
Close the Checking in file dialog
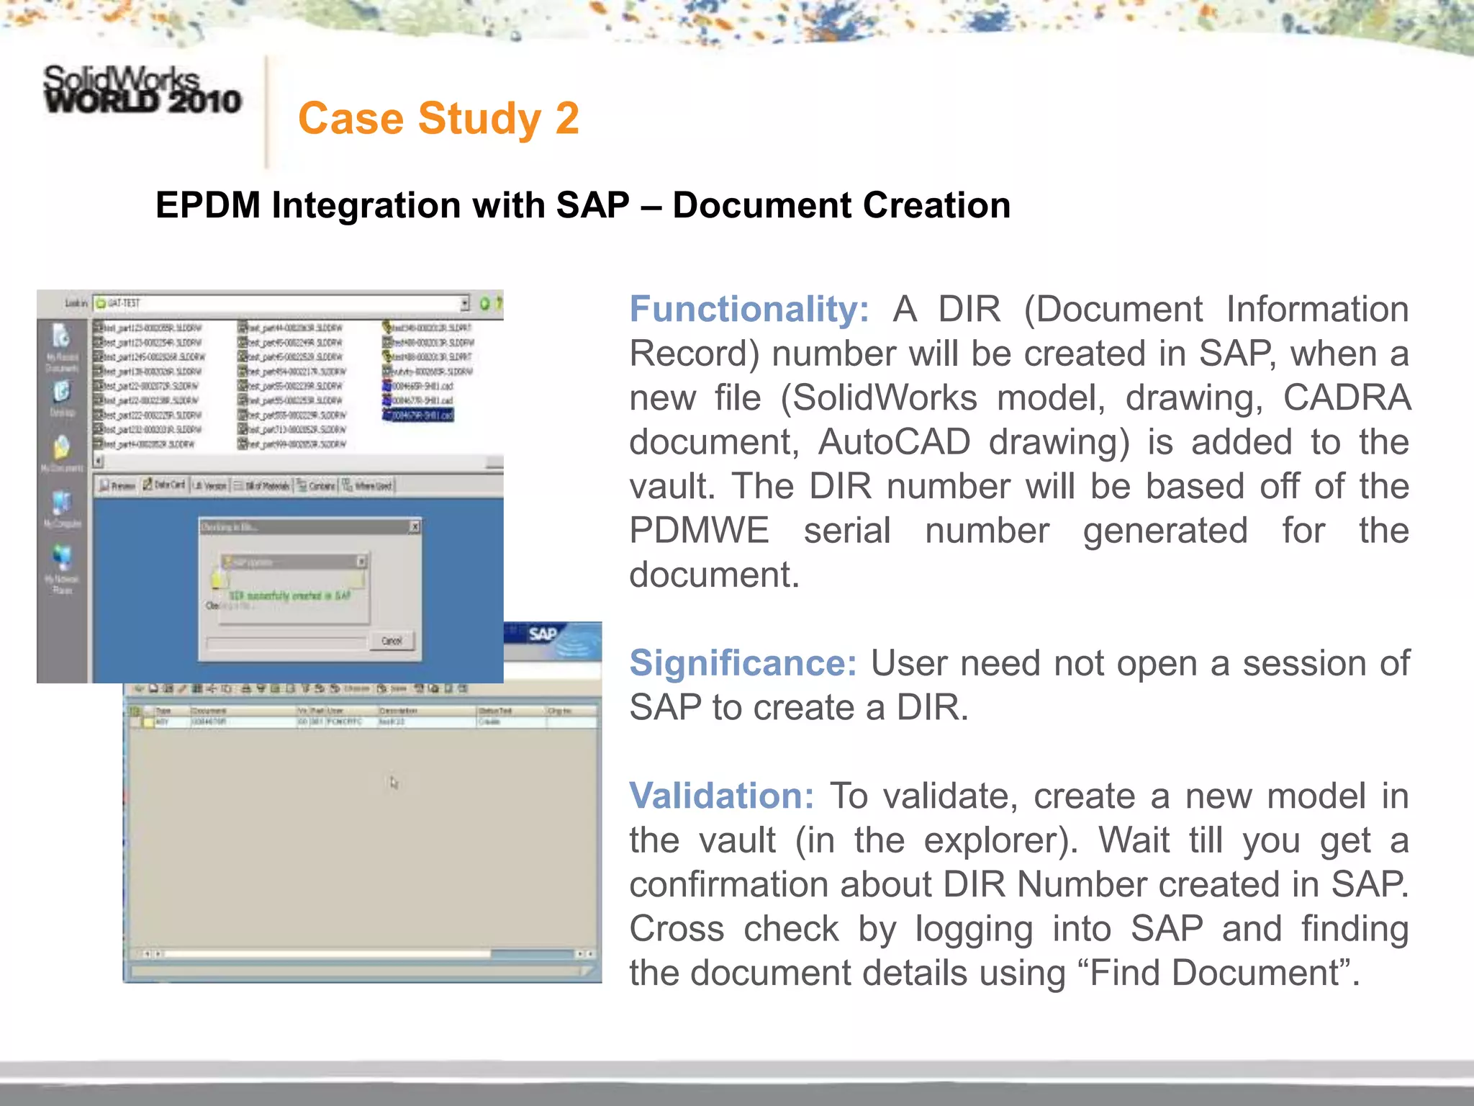tap(415, 527)
